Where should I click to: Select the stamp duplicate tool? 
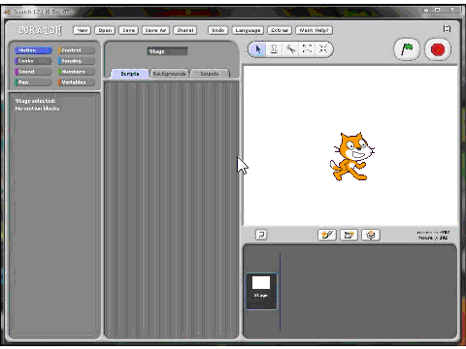coord(274,49)
